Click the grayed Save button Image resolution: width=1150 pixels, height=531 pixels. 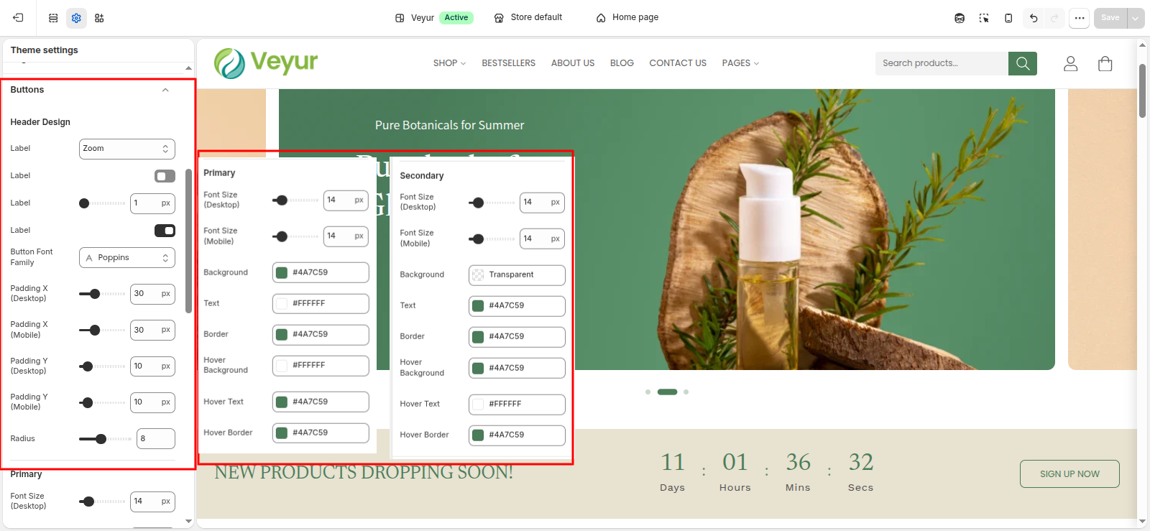pos(1110,18)
